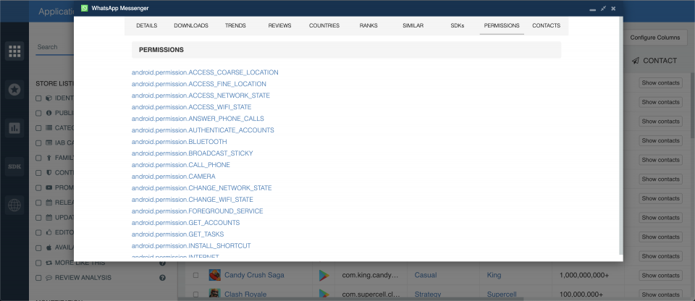Open ANSWER_PHONE_CALLS permission link
The image size is (695, 301).
point(198,119)
